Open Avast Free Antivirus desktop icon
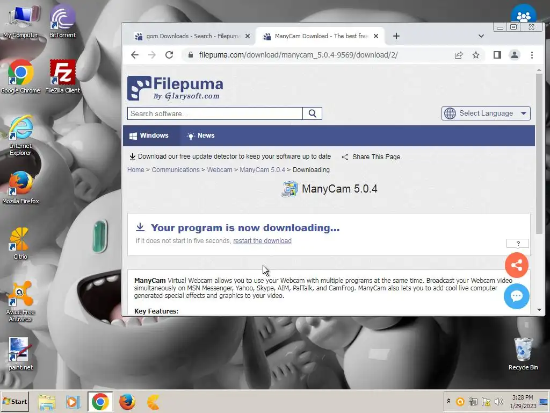The height and width of the screenshot is (413, 550). tap(20, 302)
